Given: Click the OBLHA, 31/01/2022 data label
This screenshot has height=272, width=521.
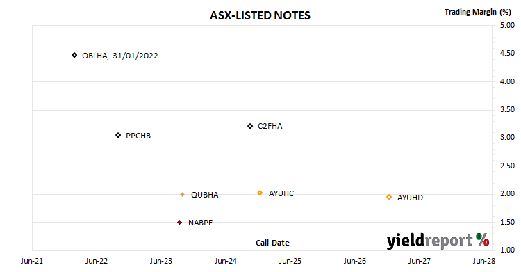Looking at the screenshot, I should tap(120, 56).
